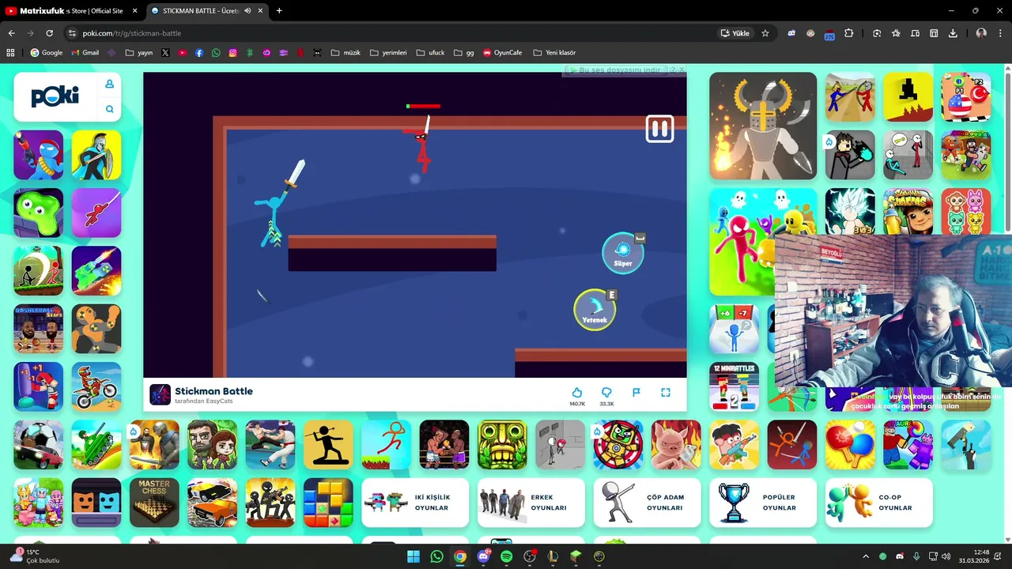Open the Facebook bookmark icon
Image resolution: width=1012 pixels, height=569 pixels.
click(199, 53)
